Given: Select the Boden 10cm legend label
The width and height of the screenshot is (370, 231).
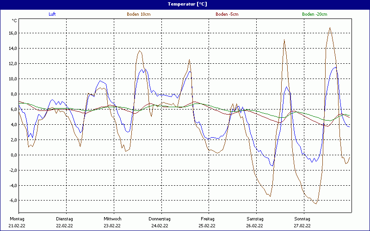Looking at the screenshot, I should click(139, 14).
